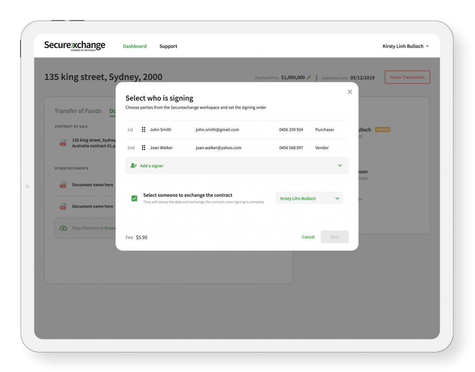
Task: Click Joan Walker's drag handle icon
Action: point(143,148)
